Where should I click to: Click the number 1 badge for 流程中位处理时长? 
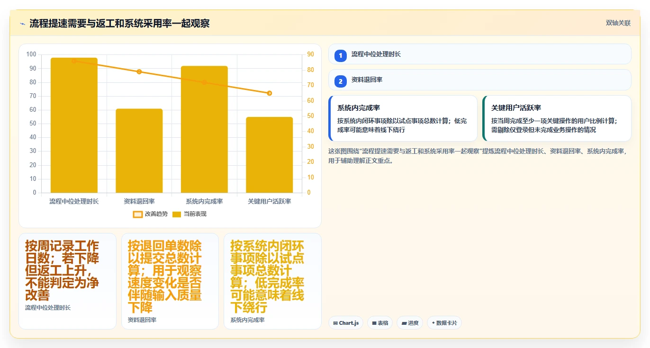[340, 56]
